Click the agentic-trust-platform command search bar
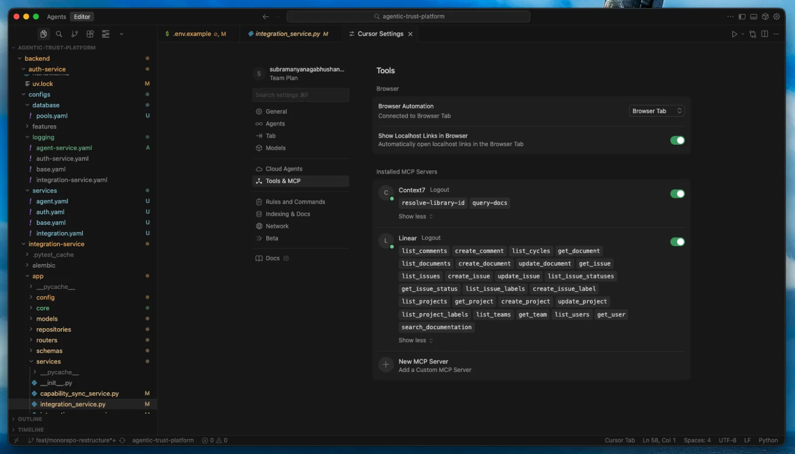 pyautogui.click(x=408, y=16)
